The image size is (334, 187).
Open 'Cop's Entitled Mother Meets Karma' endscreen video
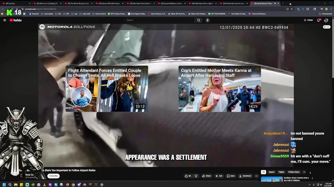tap(219, 89)
